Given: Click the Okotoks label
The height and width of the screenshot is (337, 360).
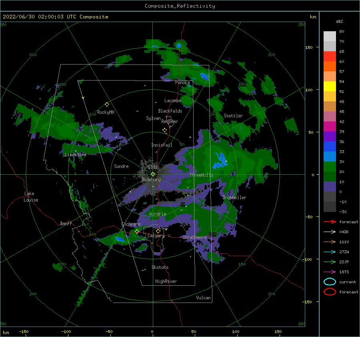Looking at the screenshot, I should (160, 267).
